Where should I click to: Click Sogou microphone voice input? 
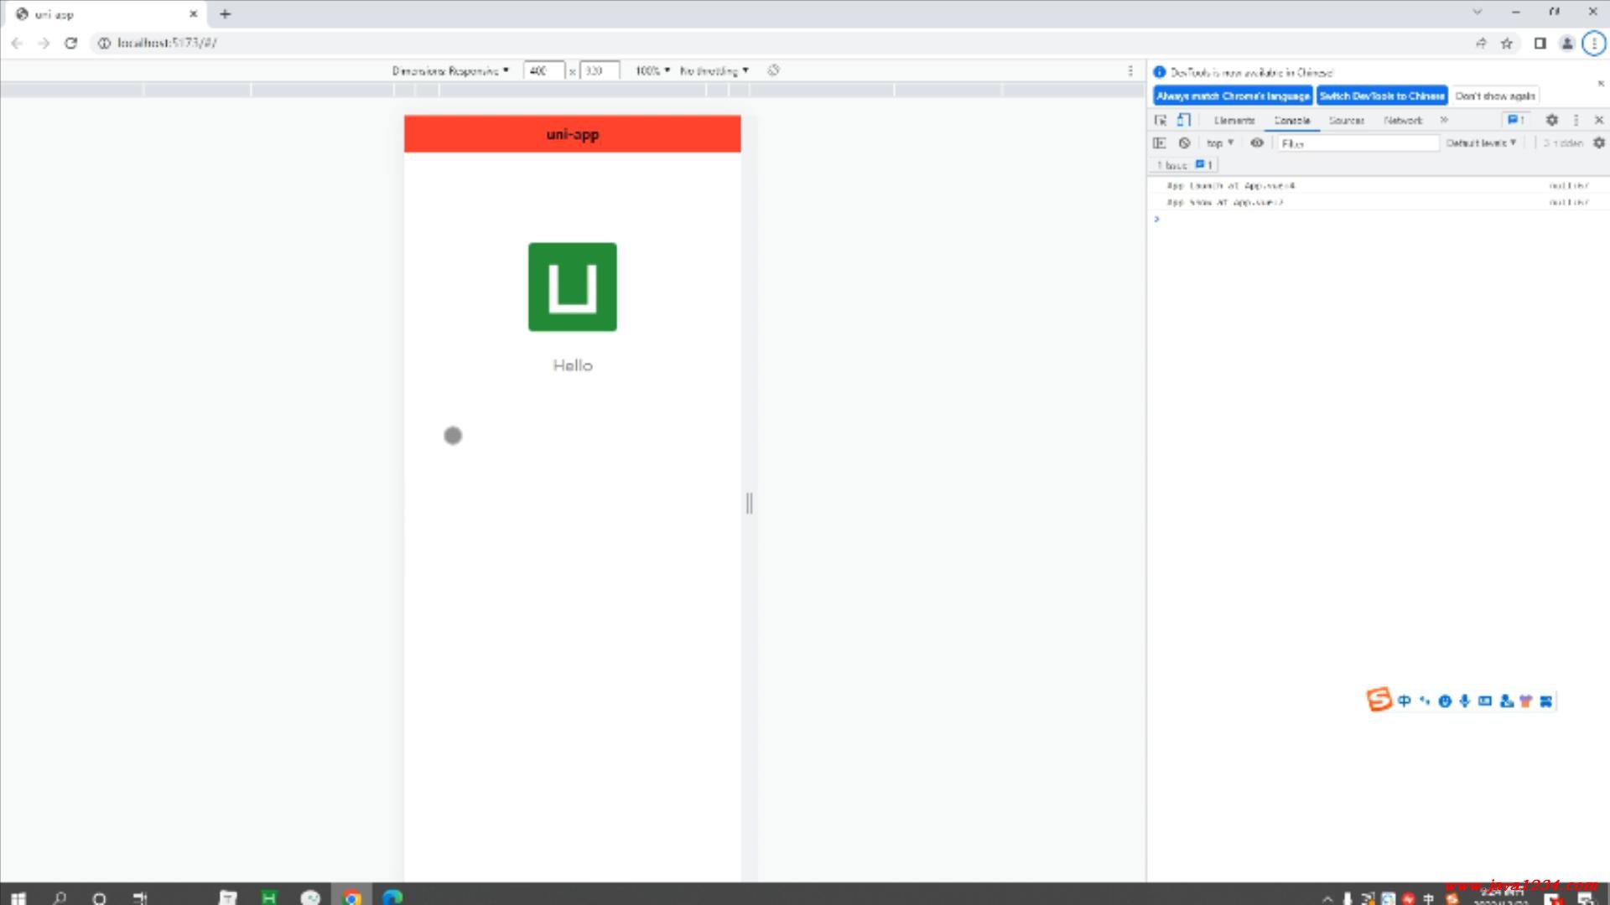(1464, 701)
